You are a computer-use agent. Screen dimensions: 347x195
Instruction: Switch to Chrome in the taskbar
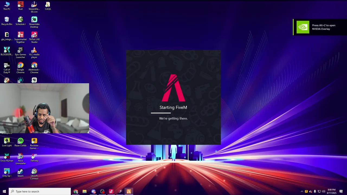click(x=76, y=191)
